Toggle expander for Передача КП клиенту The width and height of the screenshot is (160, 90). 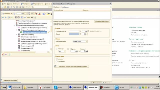click(x=17, y=34)
